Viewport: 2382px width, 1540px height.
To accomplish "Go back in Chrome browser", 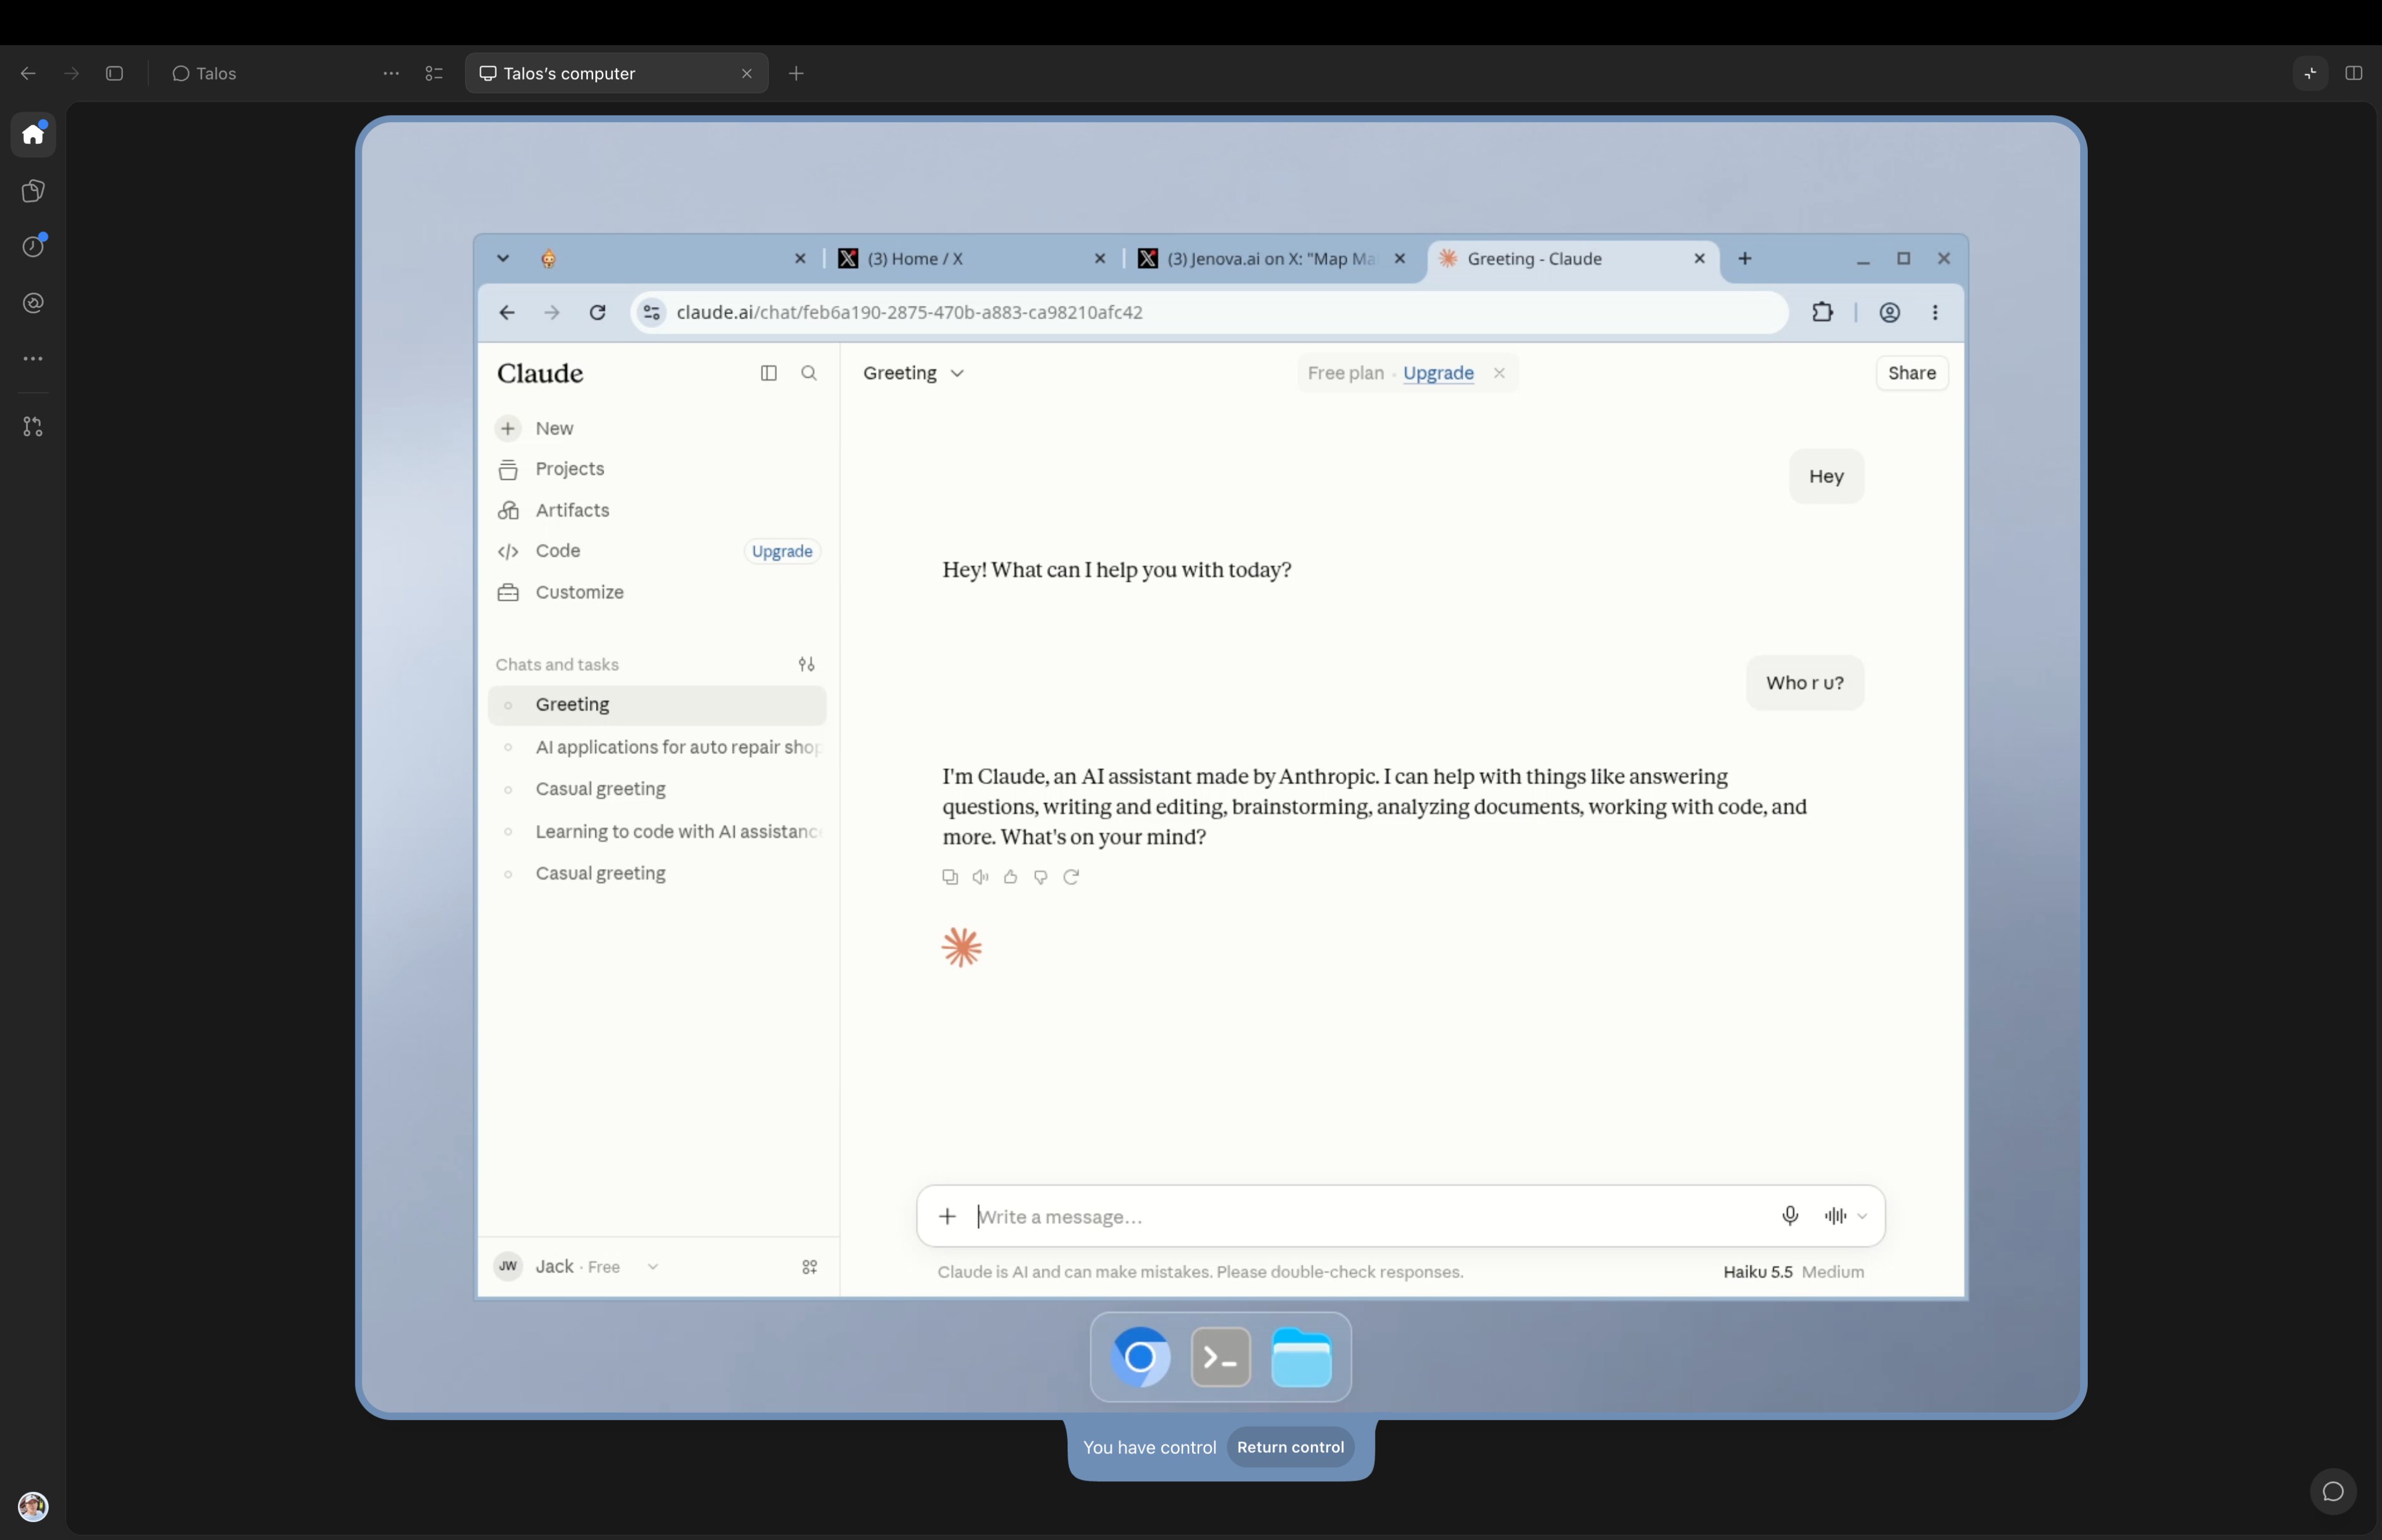I will (507, 312).
